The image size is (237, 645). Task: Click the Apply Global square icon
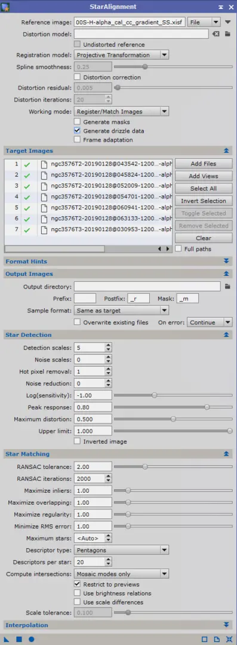pyautogui.click(x=19, y=639)
